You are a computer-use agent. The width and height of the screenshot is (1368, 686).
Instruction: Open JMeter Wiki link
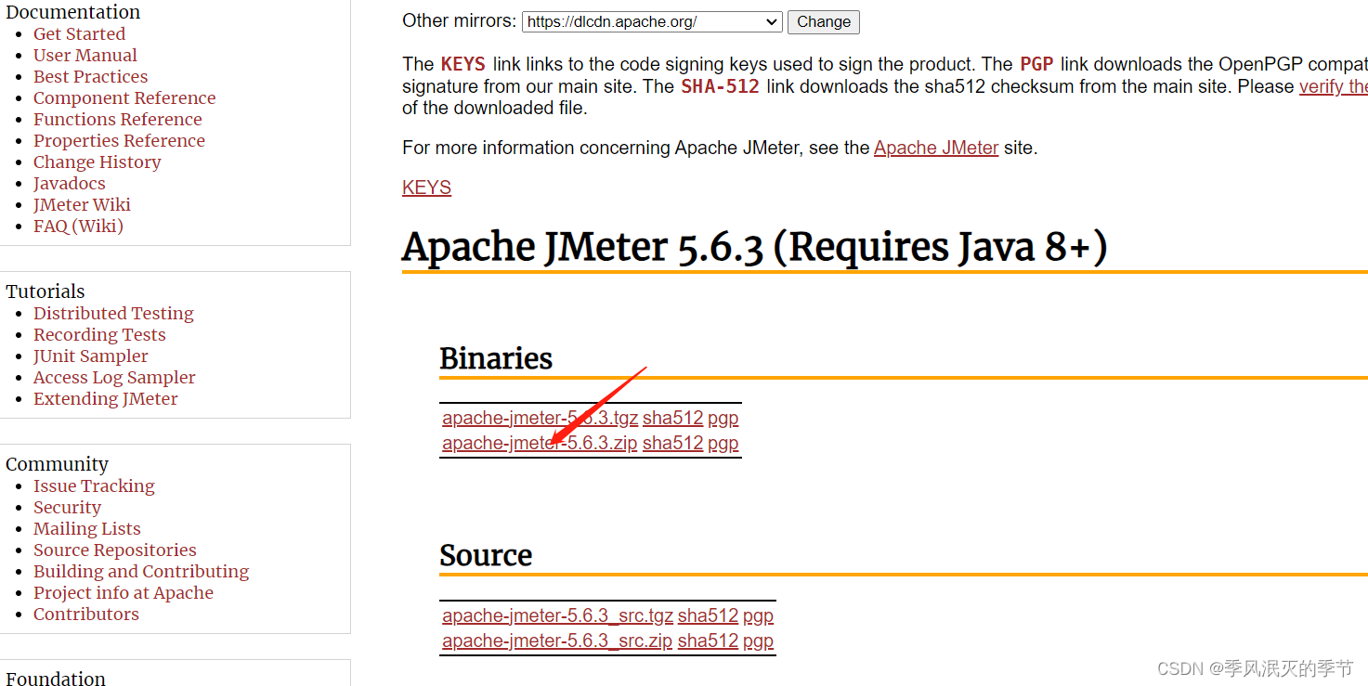[82, 205]
